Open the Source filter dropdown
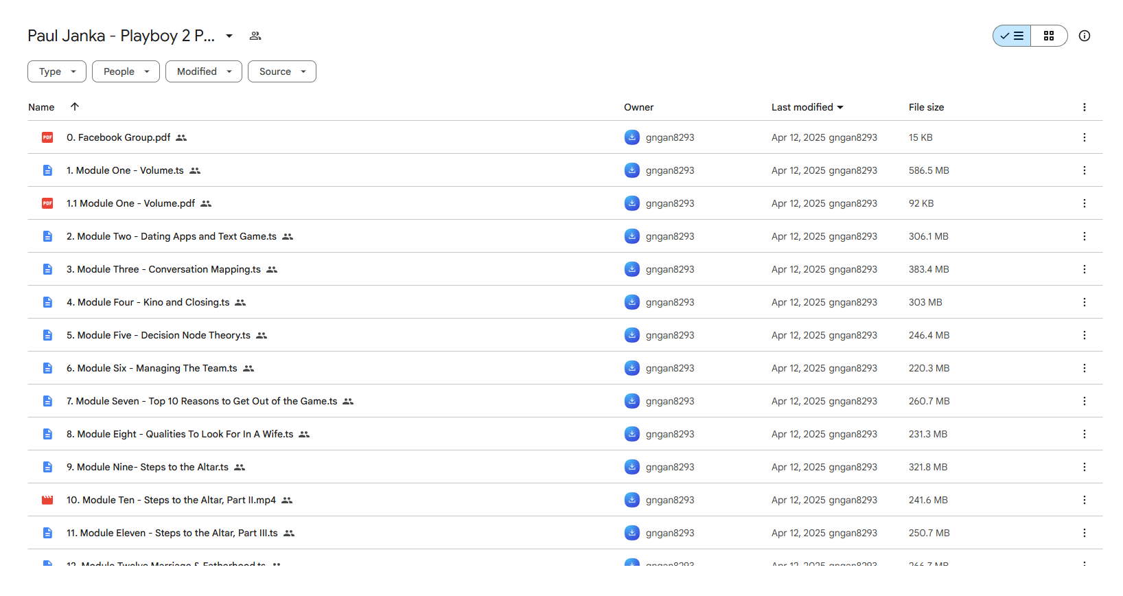 point(282,71)
